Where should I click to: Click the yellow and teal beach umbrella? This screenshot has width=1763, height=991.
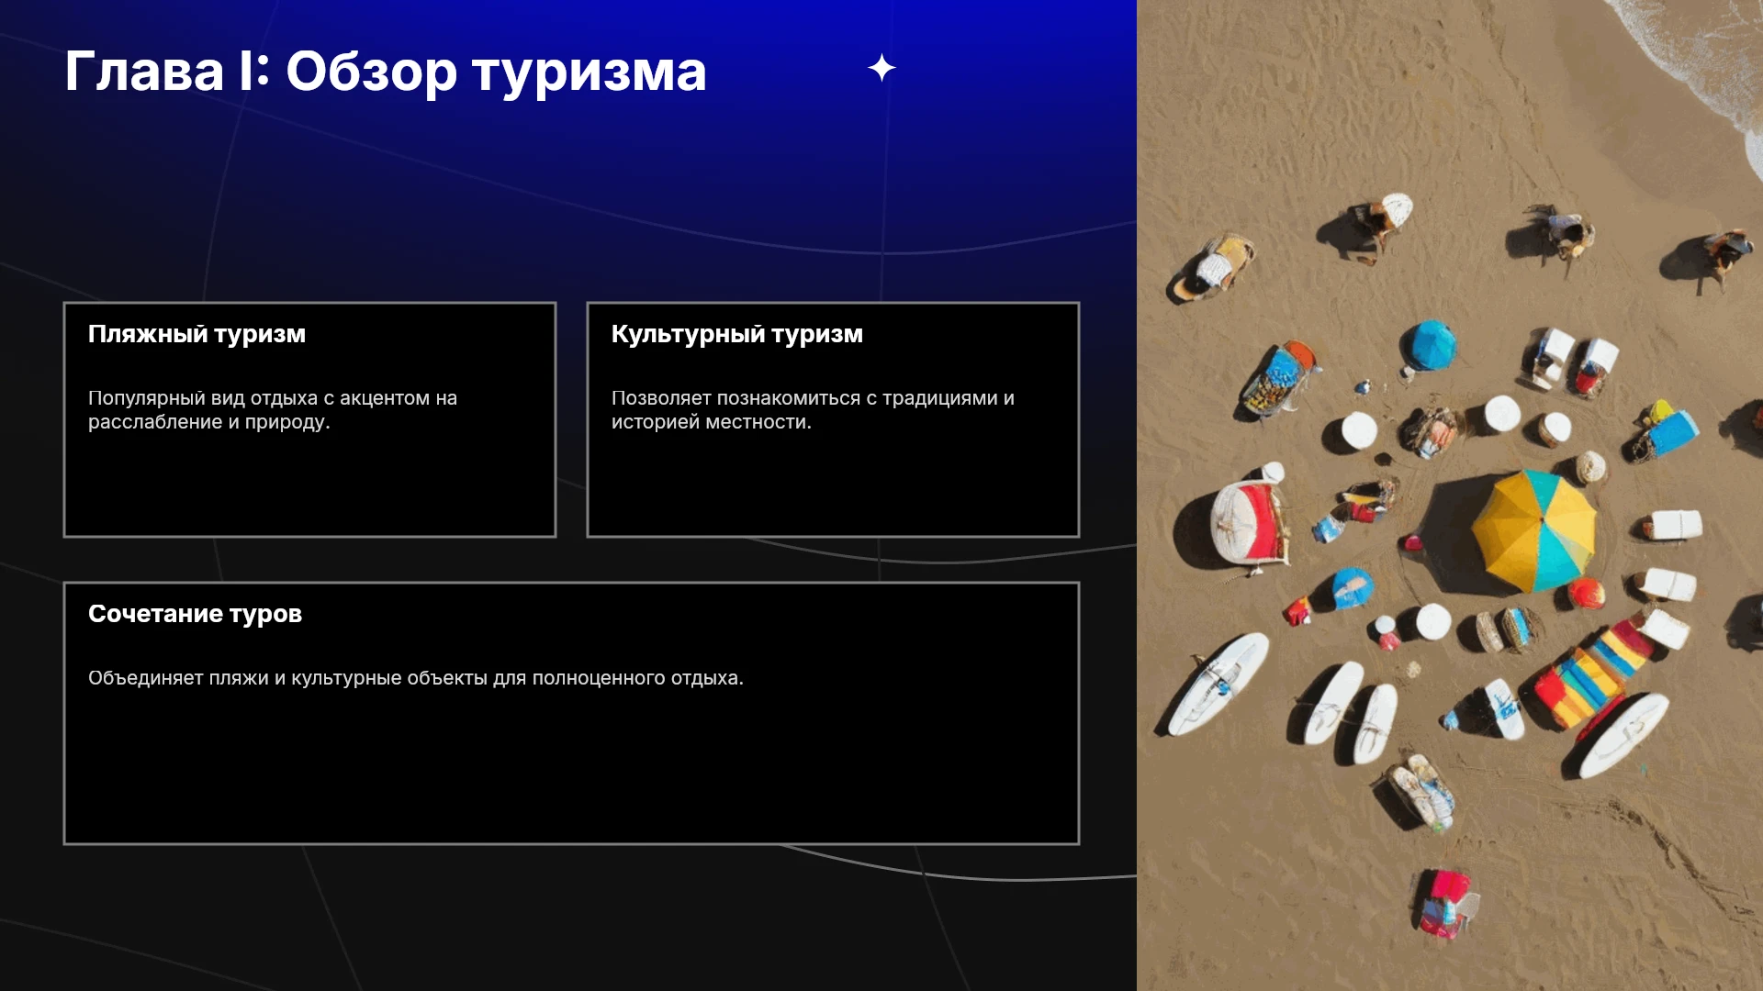pyautogui.click(x=1533, y=530)
